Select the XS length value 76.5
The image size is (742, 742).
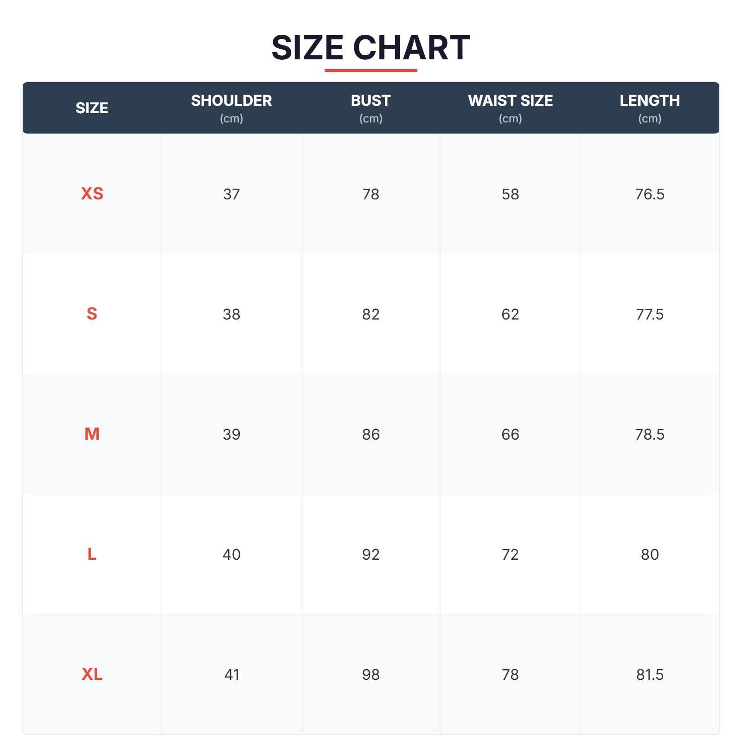point(649,194)
